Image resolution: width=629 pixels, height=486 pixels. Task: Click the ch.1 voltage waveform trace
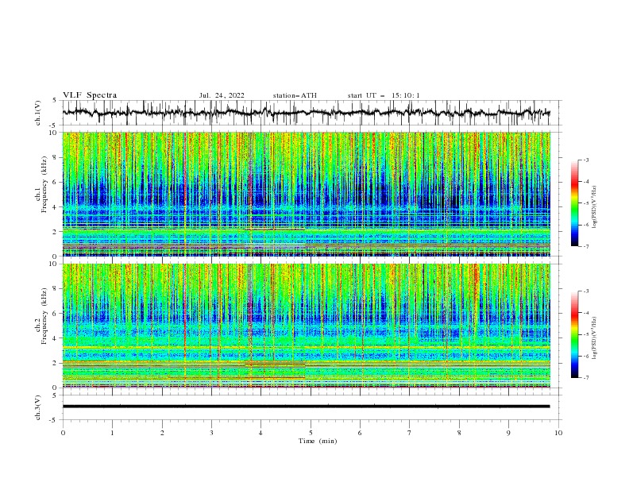[x=306, y=113]
